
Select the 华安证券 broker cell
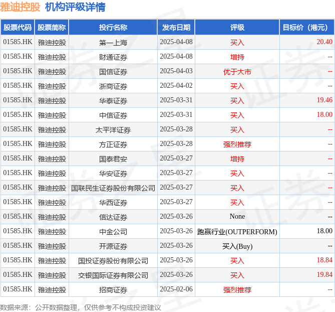point(113,174)
